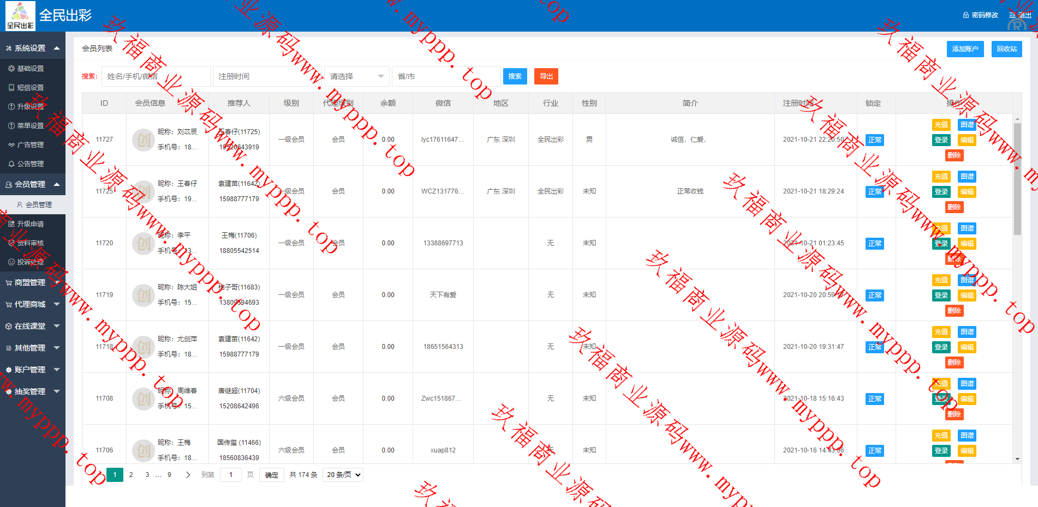Click the 添加账户 button
This screenshot has height=507, width=1038.
(x=965, y=49)
